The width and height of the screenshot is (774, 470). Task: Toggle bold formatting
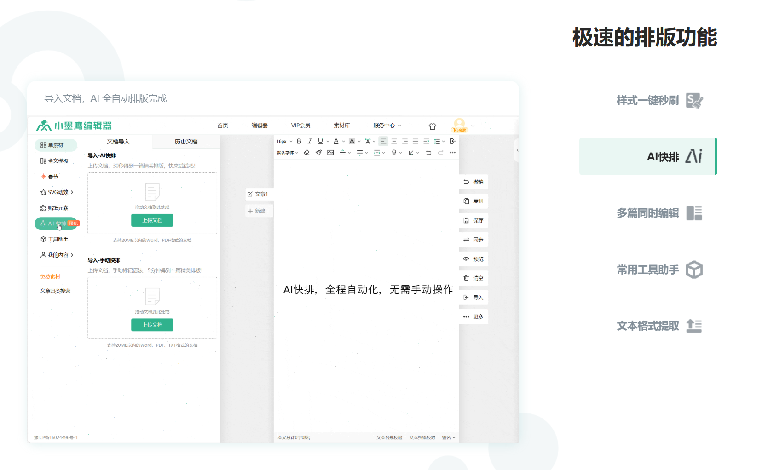pos(299,141)
